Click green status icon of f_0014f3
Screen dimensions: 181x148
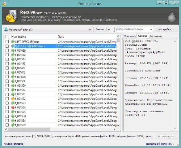coord(13,68)
